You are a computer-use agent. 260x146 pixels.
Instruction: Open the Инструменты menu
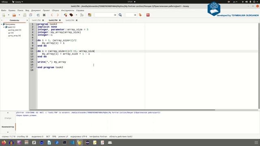click(x=68, y=10)
